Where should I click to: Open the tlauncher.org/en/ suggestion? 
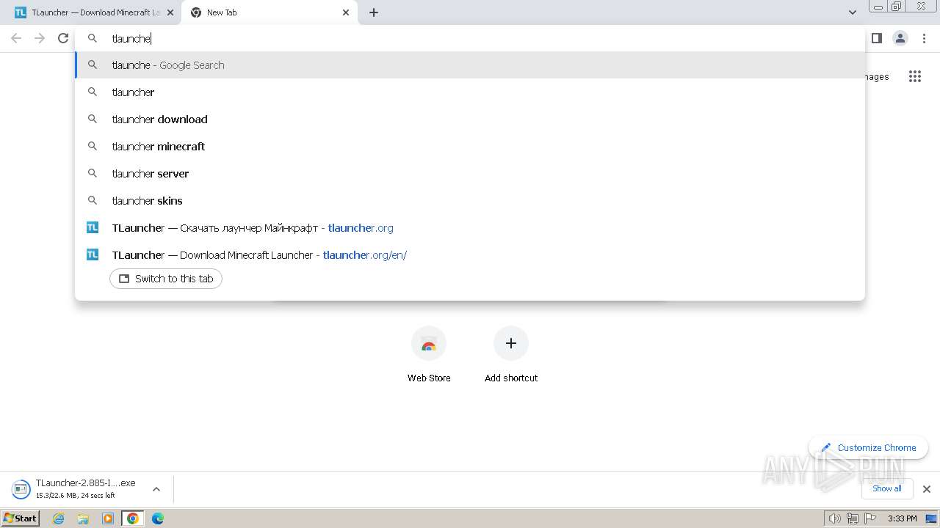tap(470, 255)
